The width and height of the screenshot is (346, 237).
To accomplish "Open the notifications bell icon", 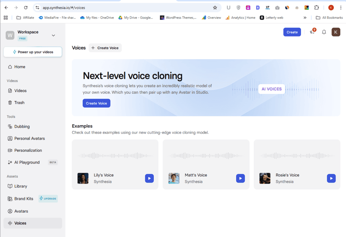I will click(x=324, y=32).
